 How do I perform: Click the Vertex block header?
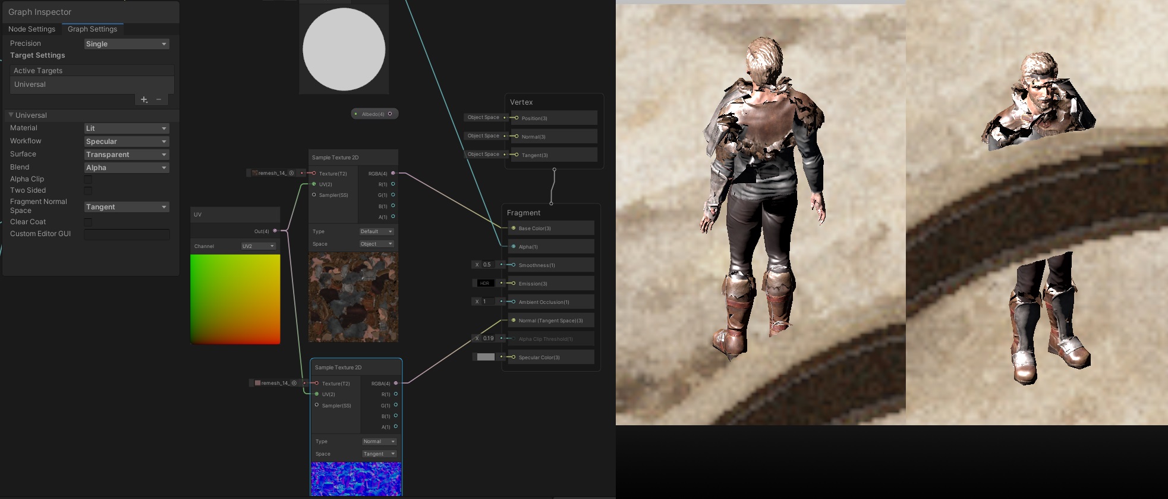[521, 102]
